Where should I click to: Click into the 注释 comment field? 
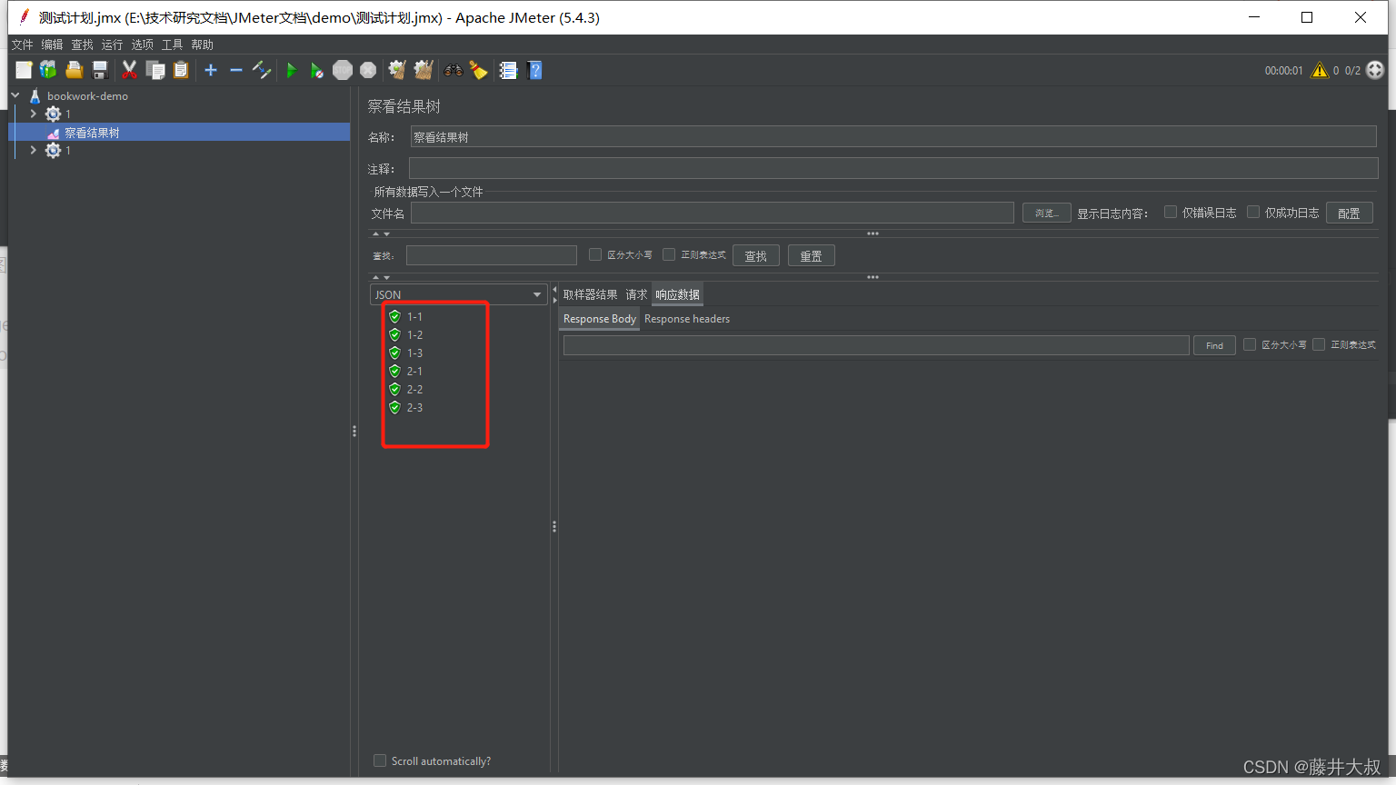tap(893, 168)
